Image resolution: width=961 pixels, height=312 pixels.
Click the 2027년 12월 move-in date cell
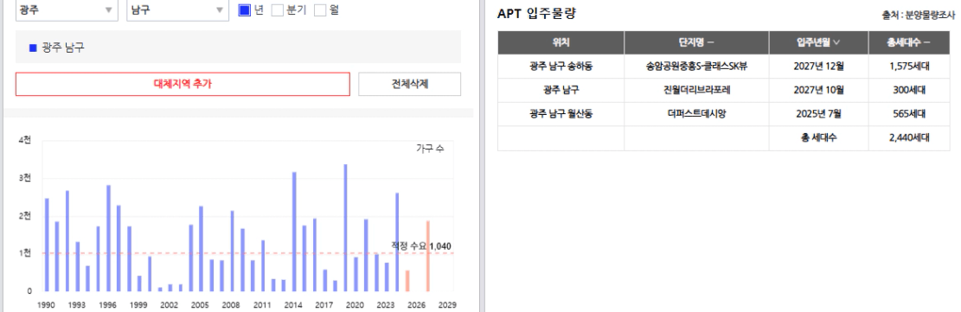pyautogui.click(x=818, y=67)
